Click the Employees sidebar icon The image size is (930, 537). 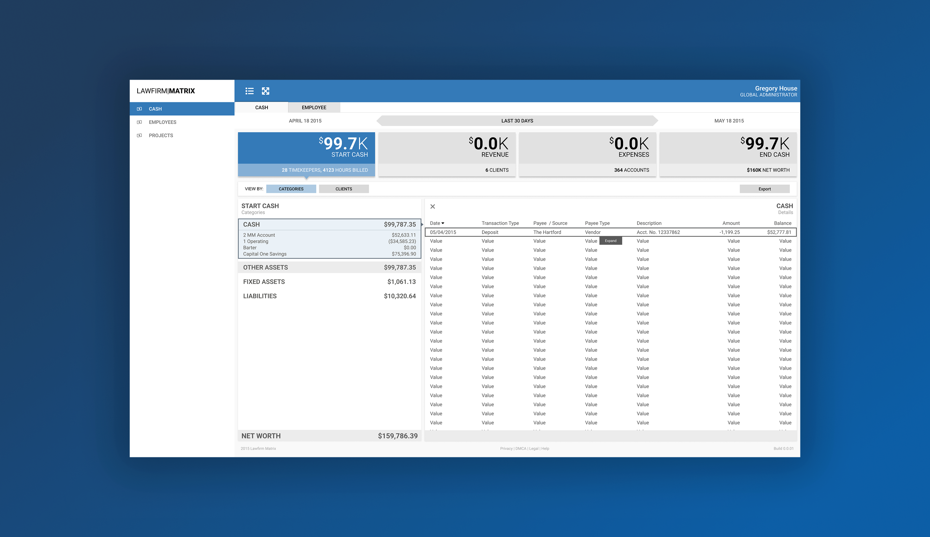point(139,122)
